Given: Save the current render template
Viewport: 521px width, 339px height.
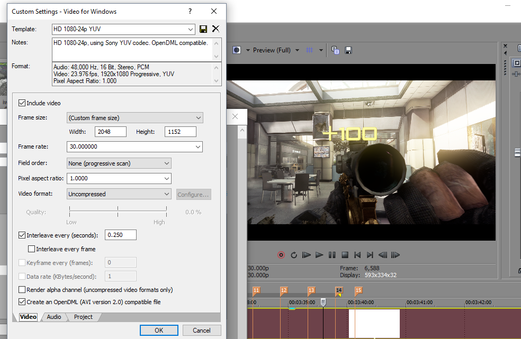Looking at the screenshot, I should [203, 29].
